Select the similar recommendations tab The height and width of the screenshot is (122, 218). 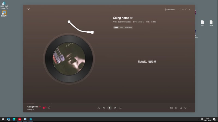(128, 27)
